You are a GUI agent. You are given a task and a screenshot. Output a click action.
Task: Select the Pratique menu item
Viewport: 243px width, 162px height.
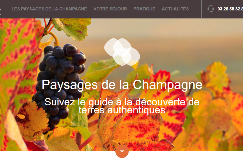(144, 9)
